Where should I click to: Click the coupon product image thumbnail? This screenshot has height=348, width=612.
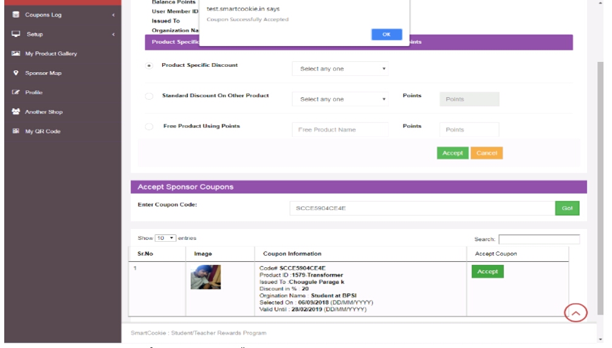point(205,277)
